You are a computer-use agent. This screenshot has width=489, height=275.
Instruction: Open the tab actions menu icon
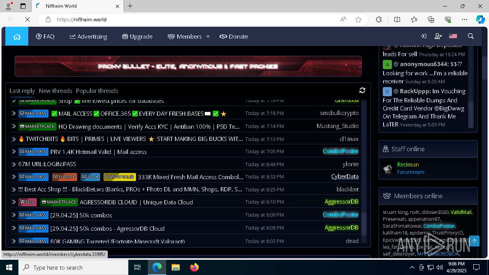tap(23, 6)
